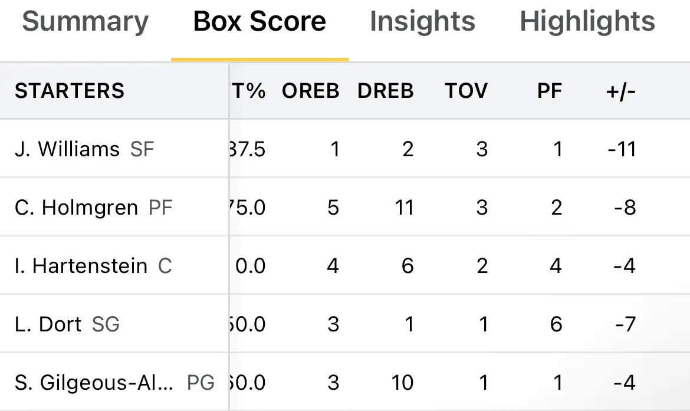Open S. Gilgeous-Alexander player page
The image size is (690, 411).
point(94,383)
